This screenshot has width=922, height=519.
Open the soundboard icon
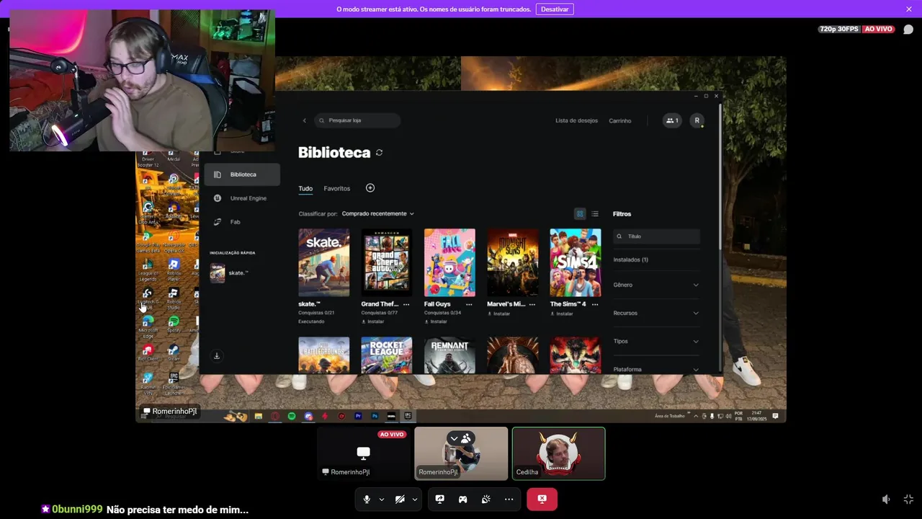point(485,499)
